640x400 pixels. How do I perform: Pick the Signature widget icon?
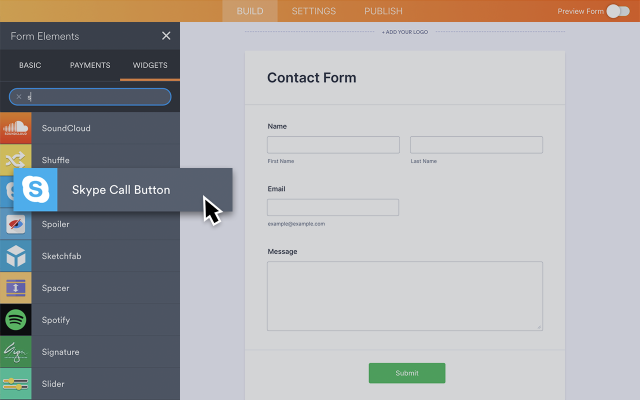[x=15, y=352]
